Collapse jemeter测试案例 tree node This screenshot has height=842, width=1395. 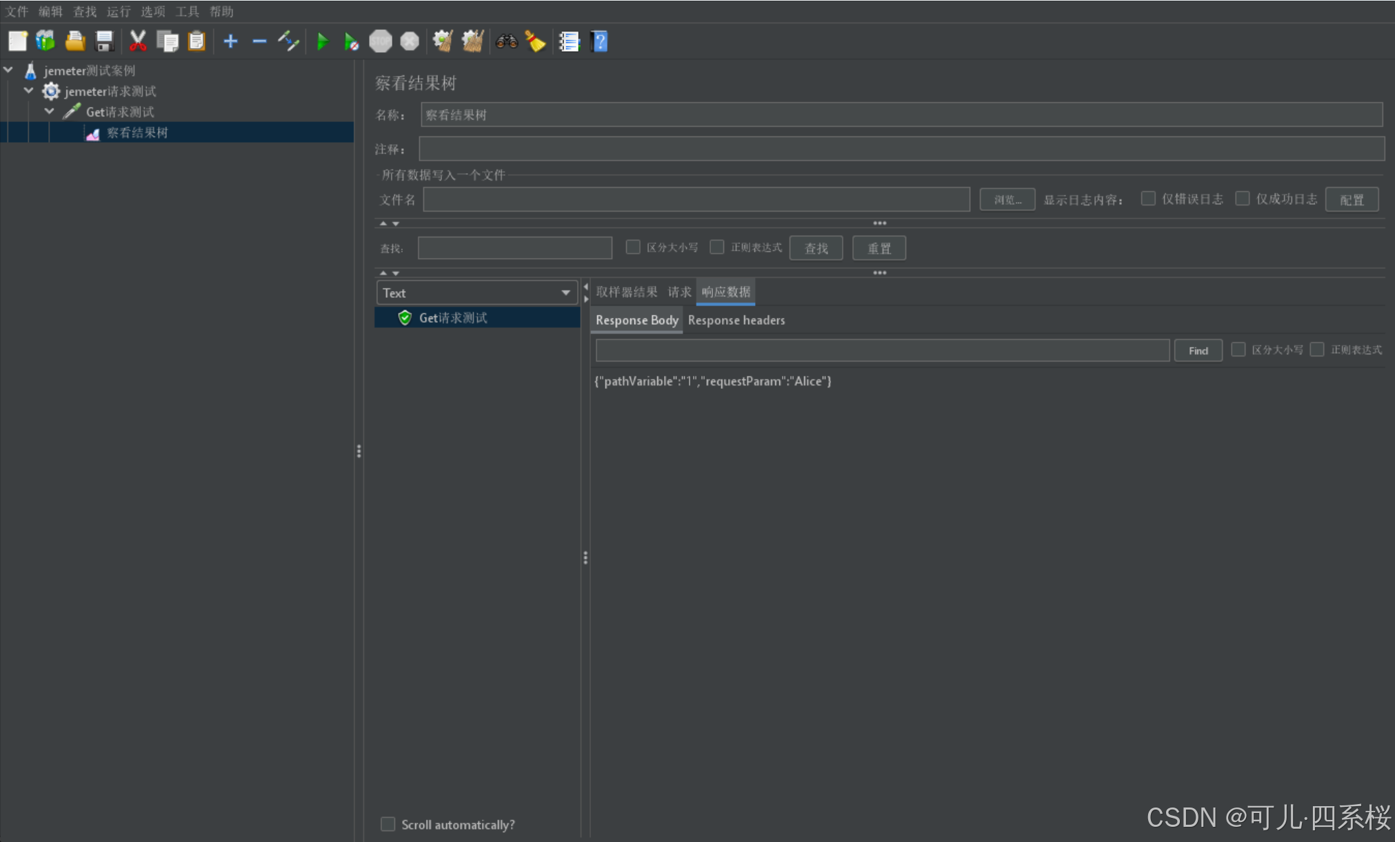tap(8, 70)
